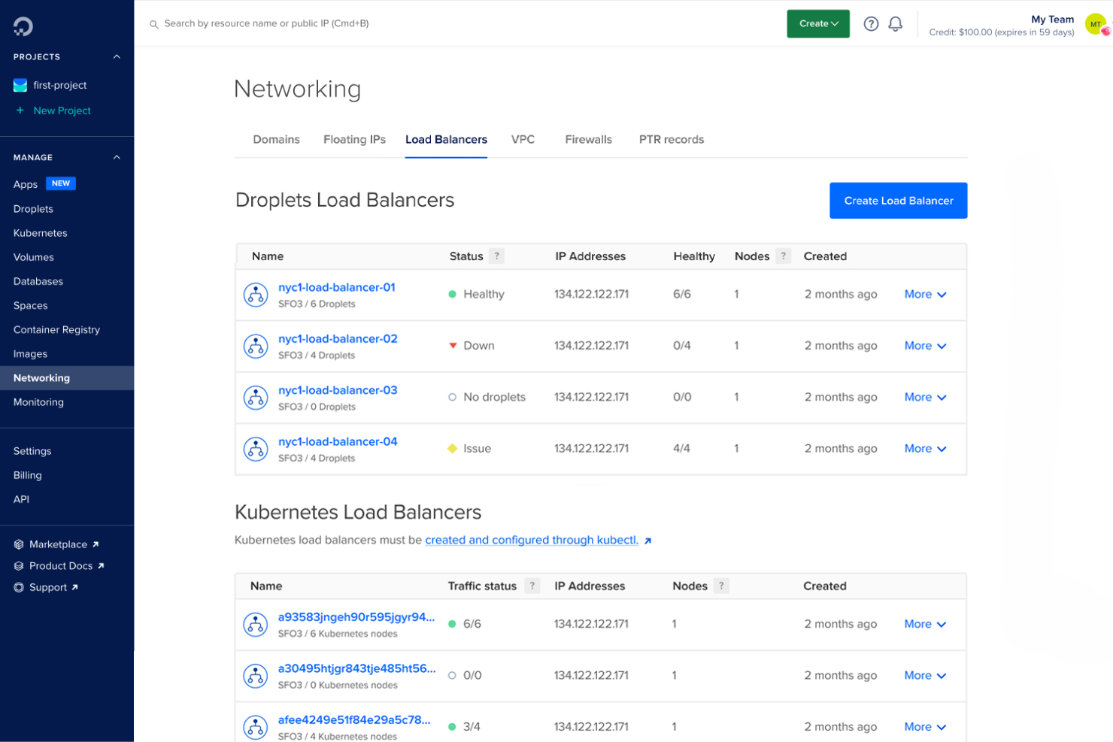Collapse the MANAGE section chevron
This screenshot has height=742, width=1113.
pyautogui.click(x=117, y=158)
